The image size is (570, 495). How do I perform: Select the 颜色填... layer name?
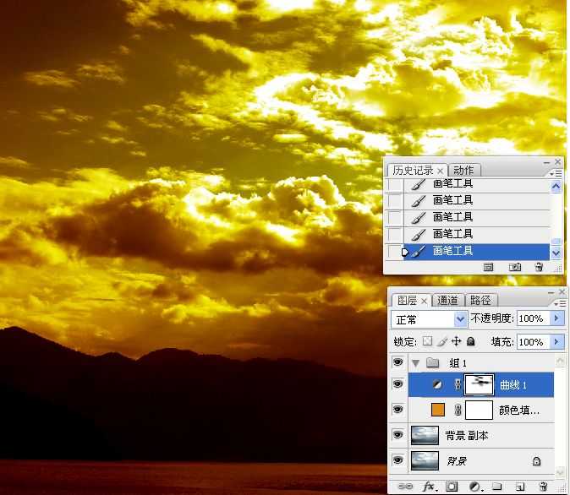[519, 411]
